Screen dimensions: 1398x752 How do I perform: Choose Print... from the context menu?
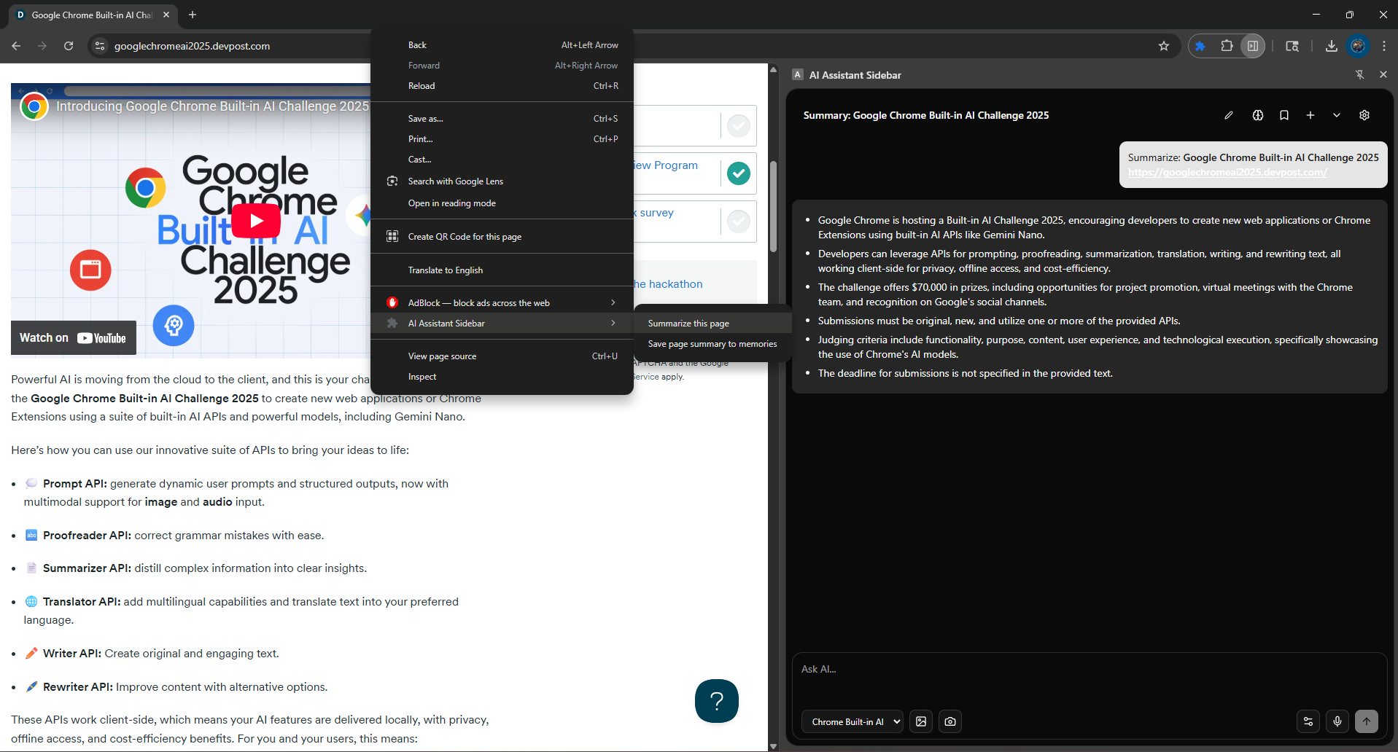point(502,139)
